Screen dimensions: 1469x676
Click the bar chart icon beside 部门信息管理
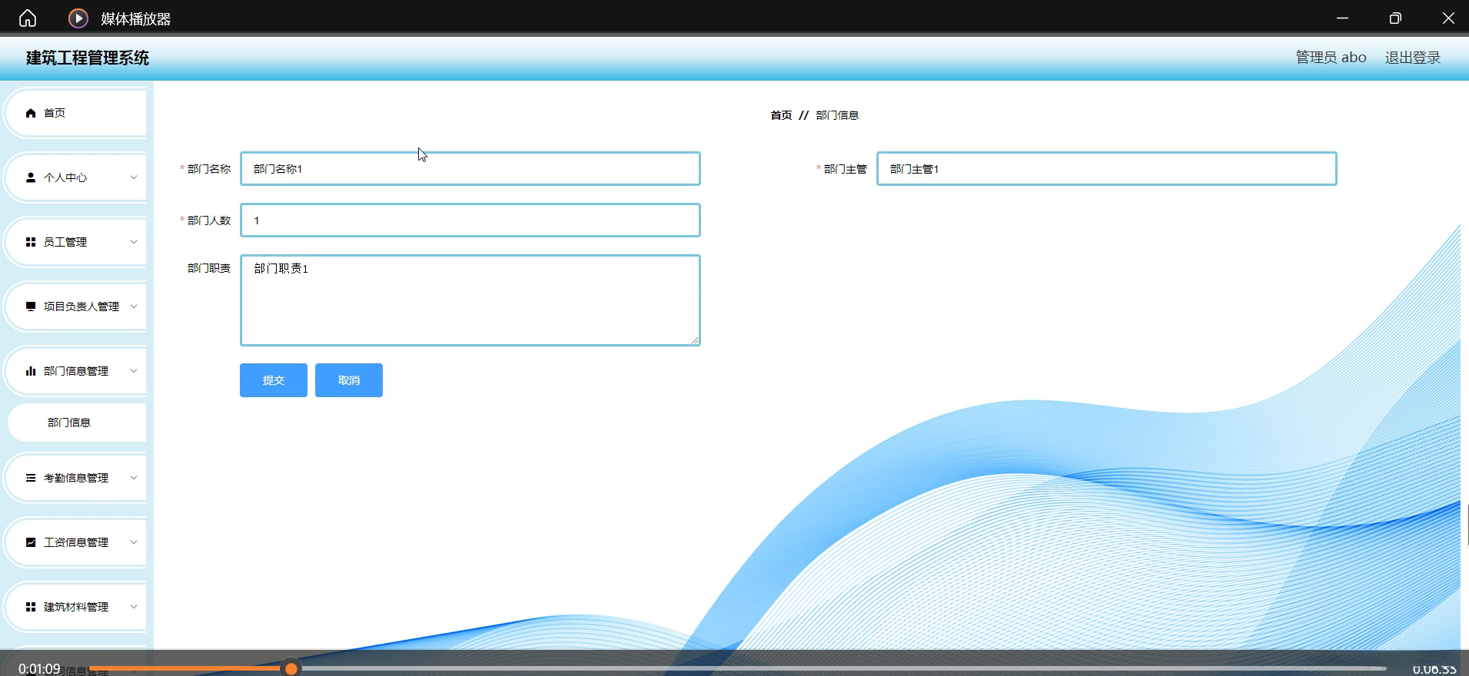tap(31, 371)
